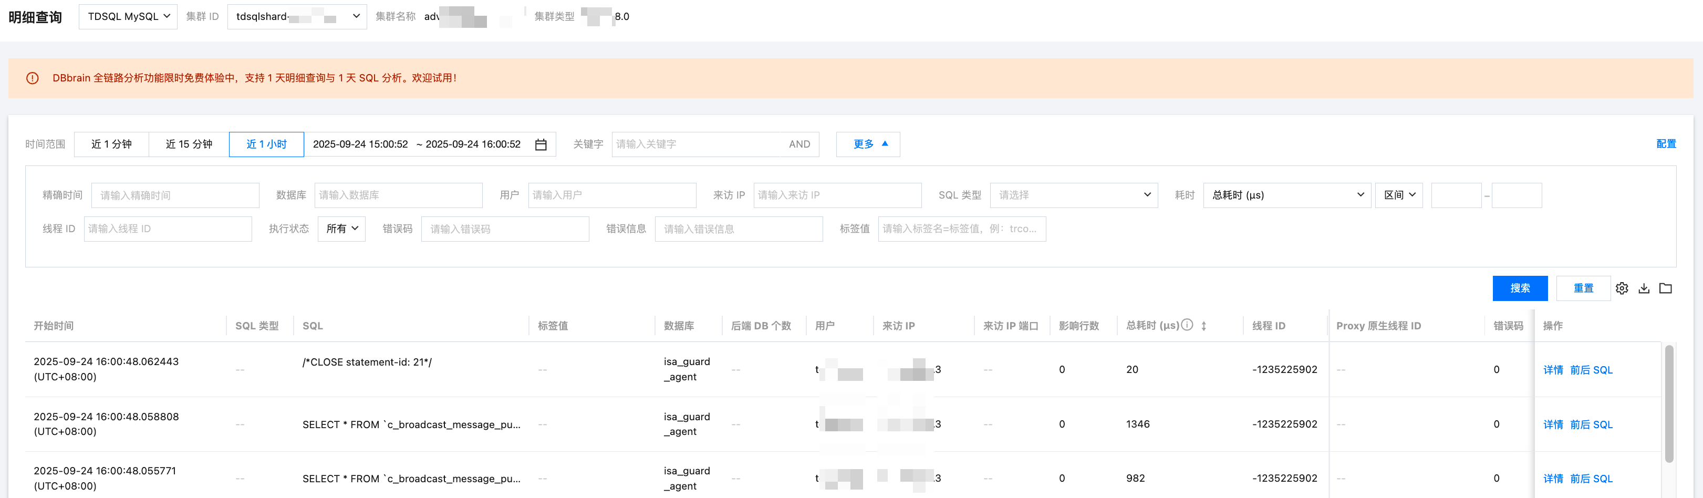Open the table column settings gear icon

[x=1622, y=288]
